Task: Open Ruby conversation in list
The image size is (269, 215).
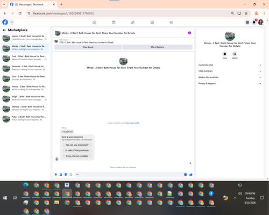Action: pos(25,118)
